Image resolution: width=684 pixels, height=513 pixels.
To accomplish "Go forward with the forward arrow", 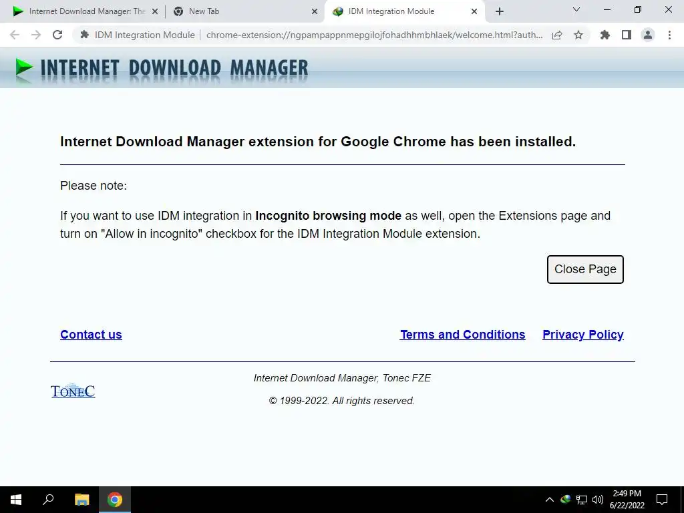I will pos(36,35).
